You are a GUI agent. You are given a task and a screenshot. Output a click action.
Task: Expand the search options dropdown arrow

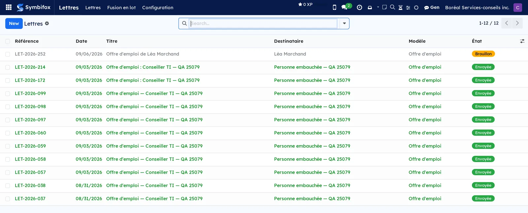point(344,23)
